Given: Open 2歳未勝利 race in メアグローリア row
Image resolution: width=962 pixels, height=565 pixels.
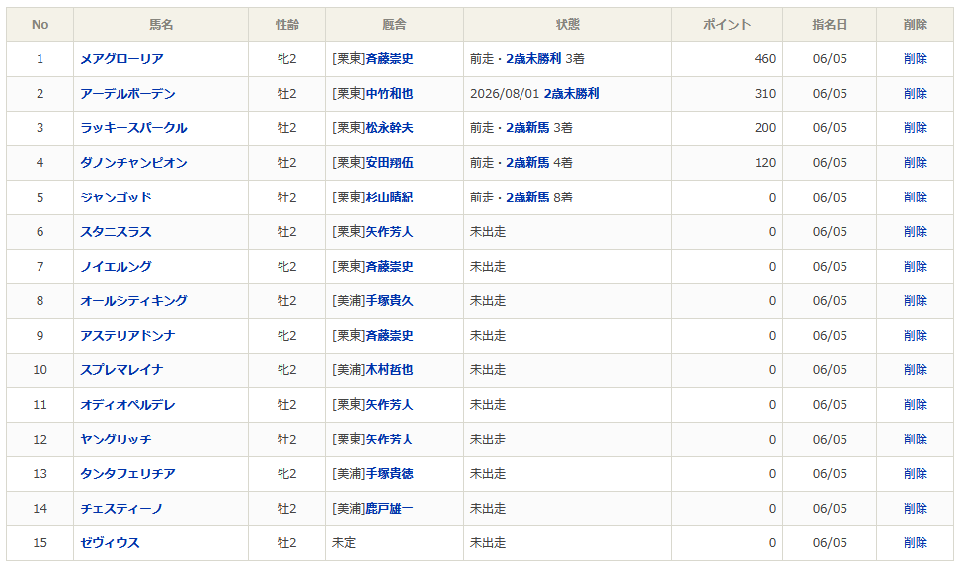Looking at the screenshot, I should (x=533, y=59).
